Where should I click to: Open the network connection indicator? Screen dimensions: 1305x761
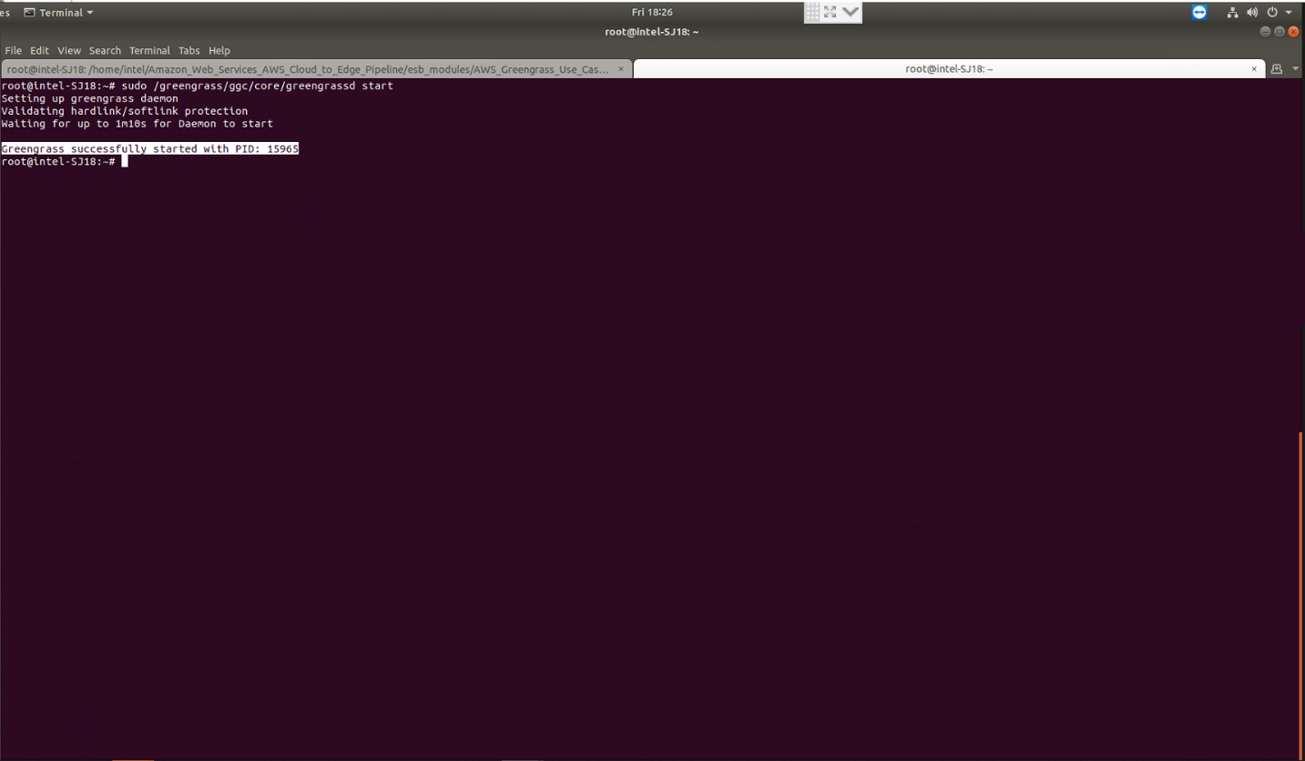click(1233, 13)
